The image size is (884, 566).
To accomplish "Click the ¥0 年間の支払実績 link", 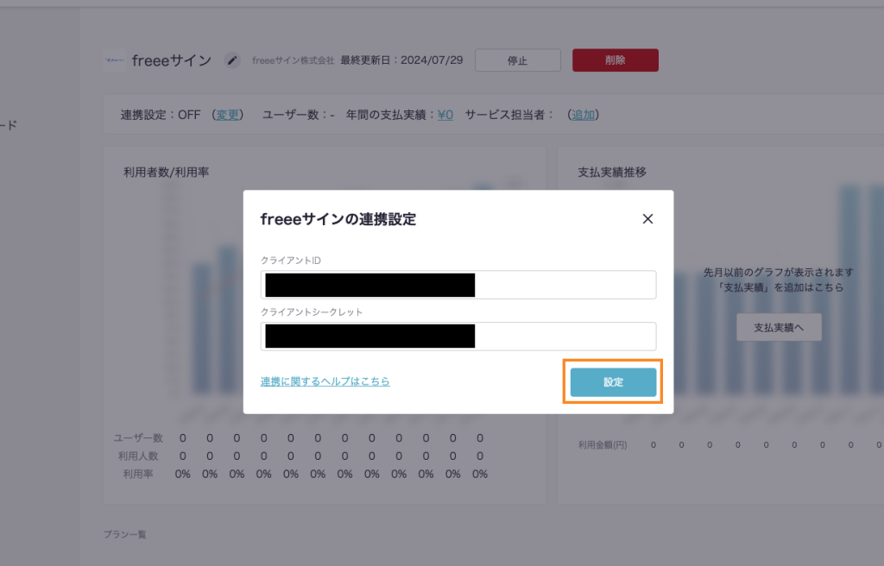I will [445, 115].
